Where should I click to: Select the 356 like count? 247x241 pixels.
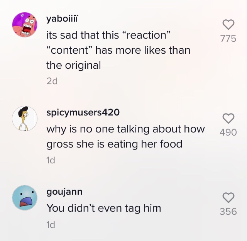coord(228,212)
